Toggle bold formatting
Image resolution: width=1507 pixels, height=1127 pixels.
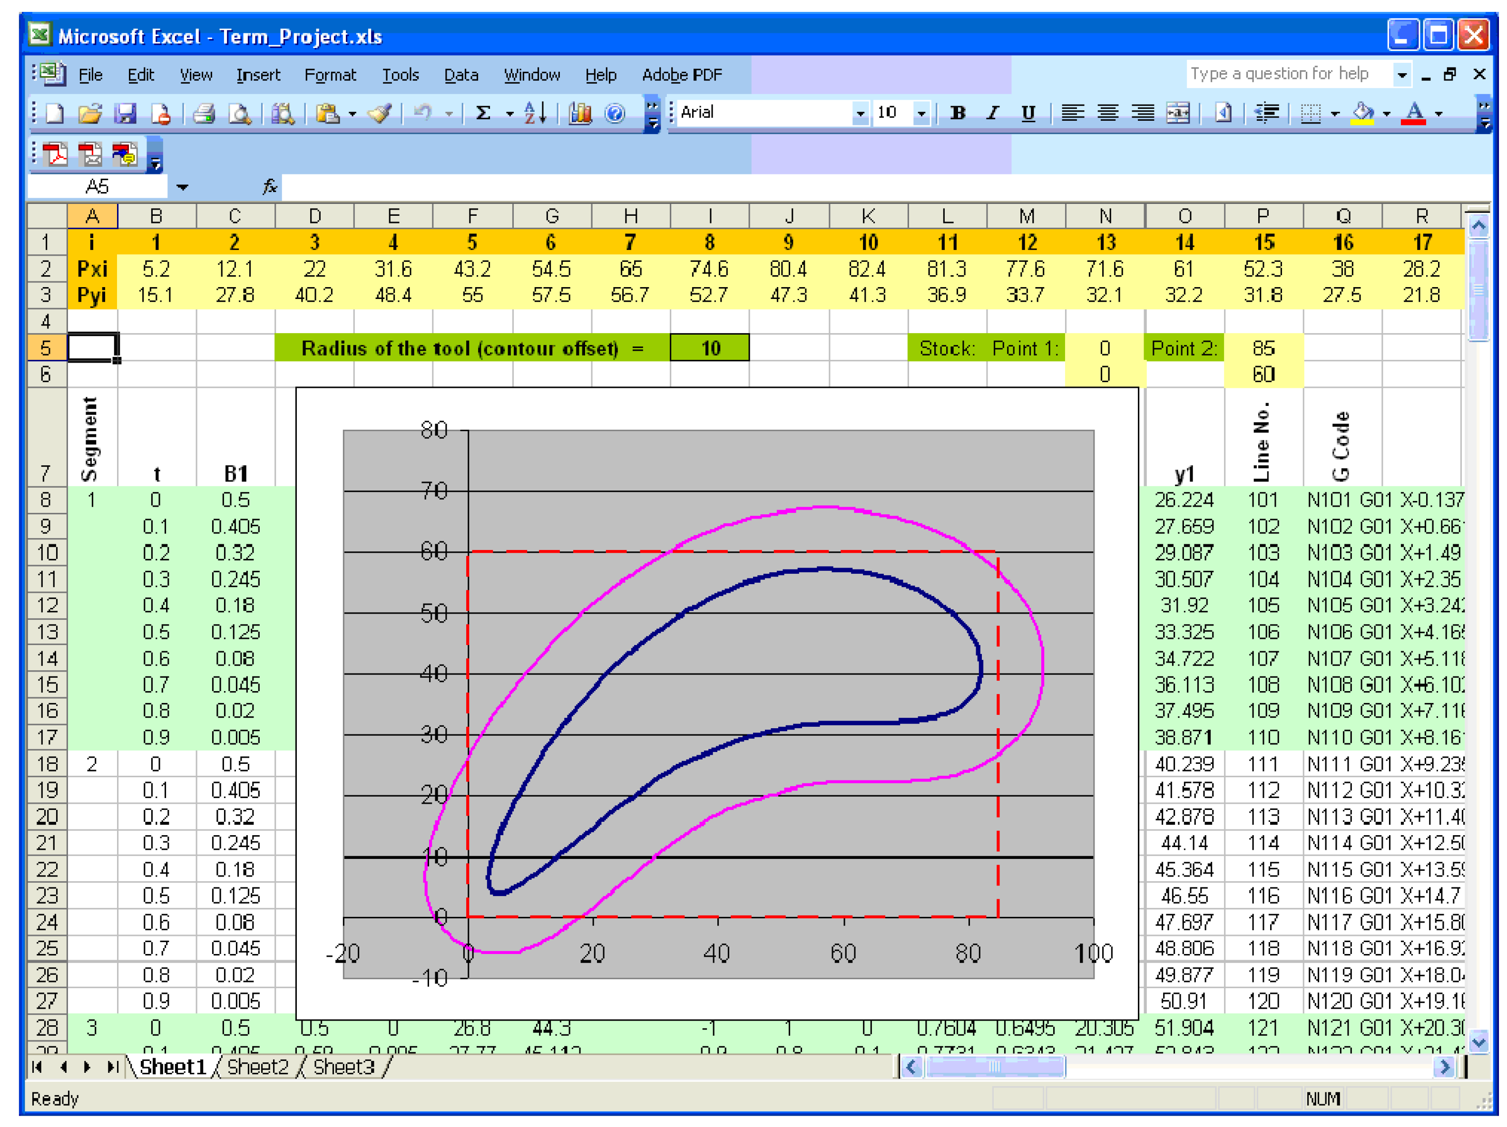(958, 113)
